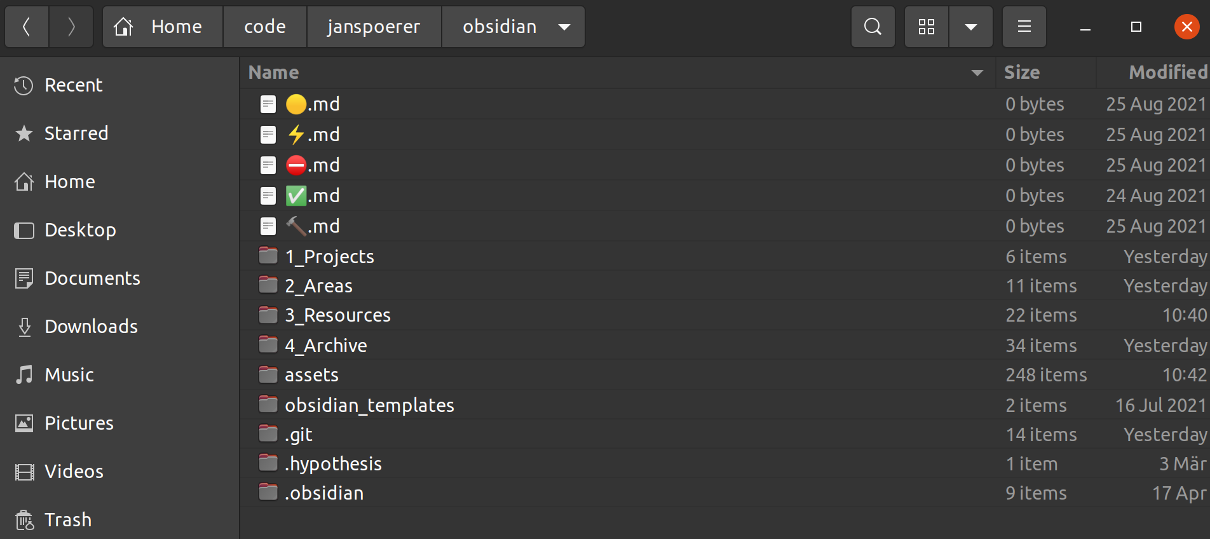The image size is (1210, 539).
Task: Navigate to the code path segment
Action: (x=265, y=27)
